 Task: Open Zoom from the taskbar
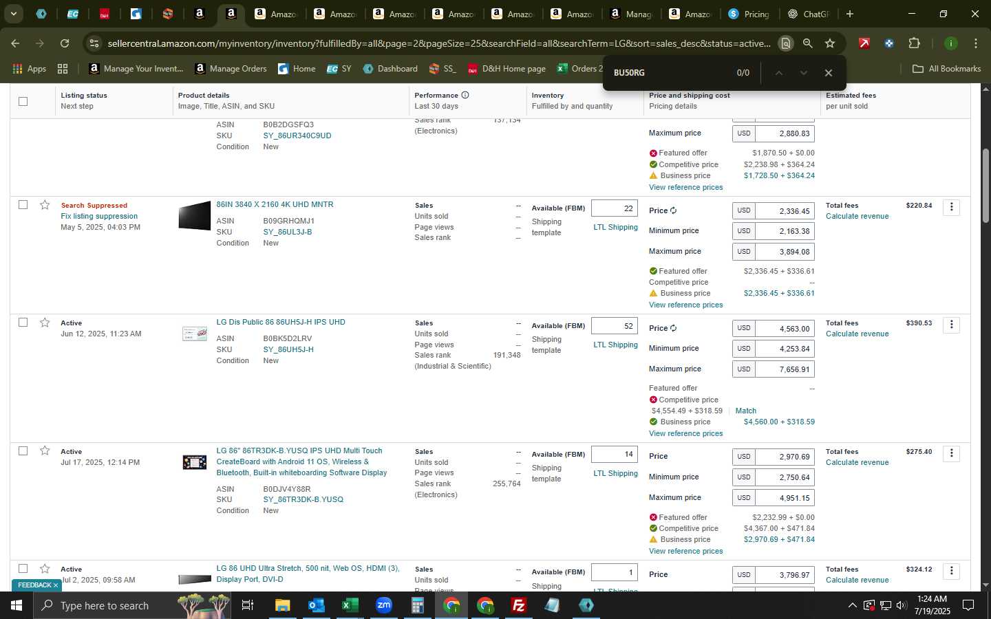point(383,605)
